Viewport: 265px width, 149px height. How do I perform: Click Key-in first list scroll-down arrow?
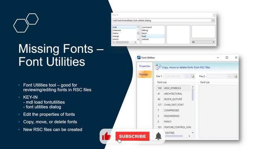138,39
